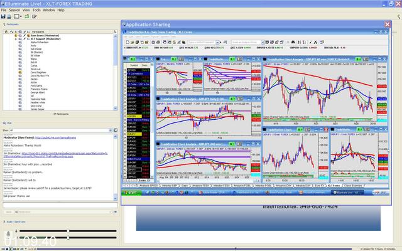Click small icon right of To dropdown

click(115, 212)
